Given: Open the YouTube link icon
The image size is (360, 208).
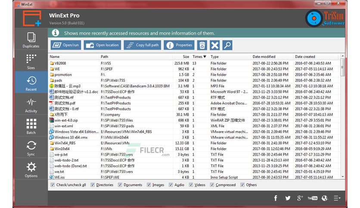Looking at the screenshot, I should pyautogui.click(x=312, y=198).
